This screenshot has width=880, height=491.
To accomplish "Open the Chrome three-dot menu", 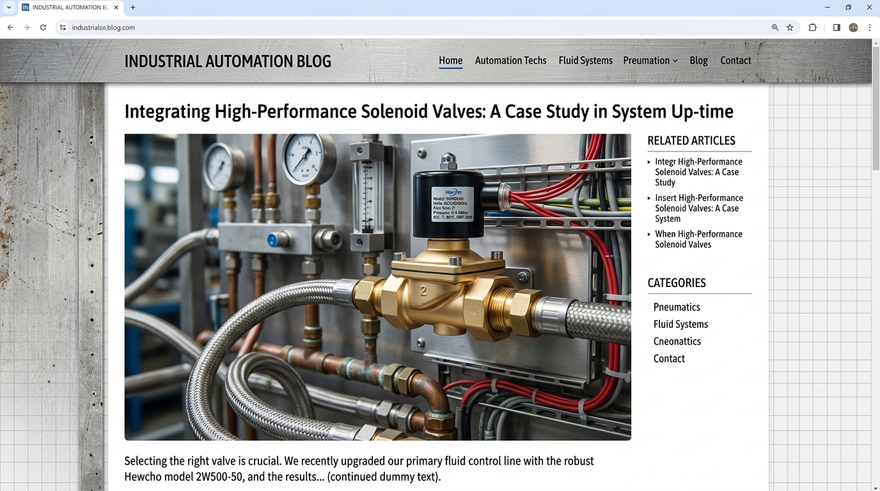I will coord(870,27).
